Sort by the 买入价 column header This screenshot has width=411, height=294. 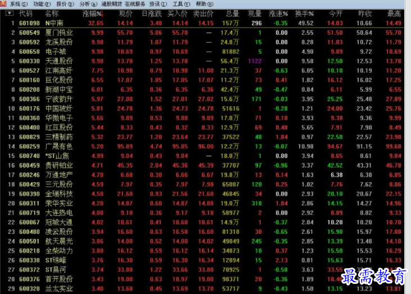point(178,13)
